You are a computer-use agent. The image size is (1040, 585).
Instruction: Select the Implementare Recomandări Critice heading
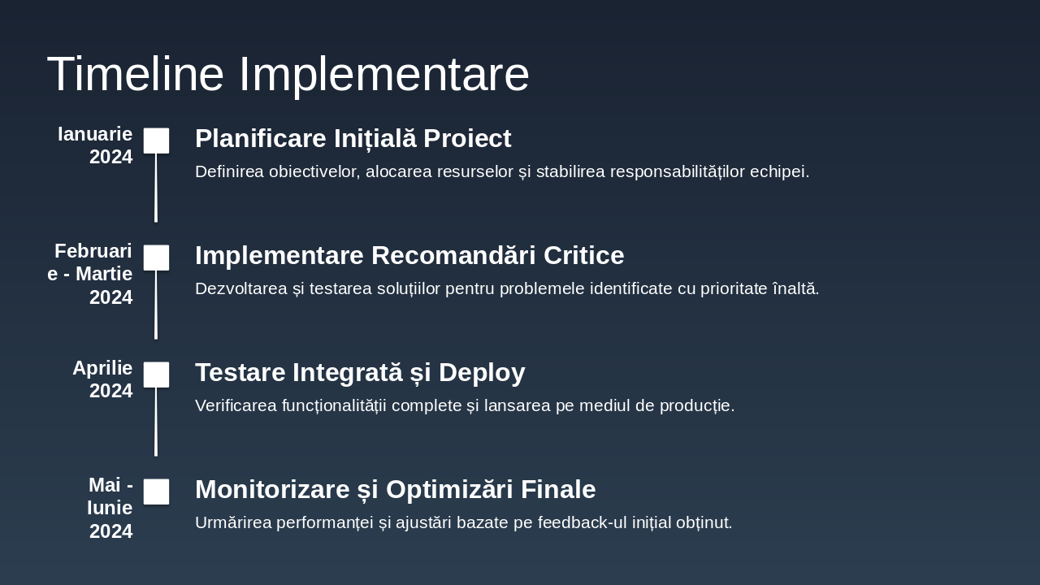409,255
